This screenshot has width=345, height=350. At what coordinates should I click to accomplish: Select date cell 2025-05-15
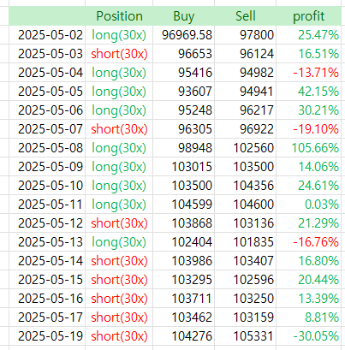pyautogui.click(x=47, y=280)
